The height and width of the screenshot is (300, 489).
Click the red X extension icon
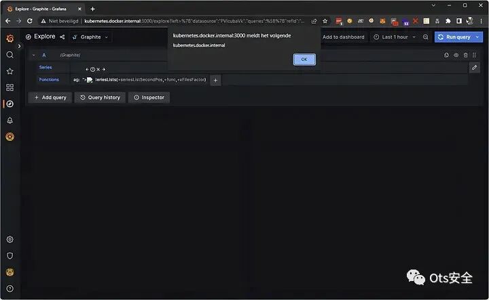(415, 21)
